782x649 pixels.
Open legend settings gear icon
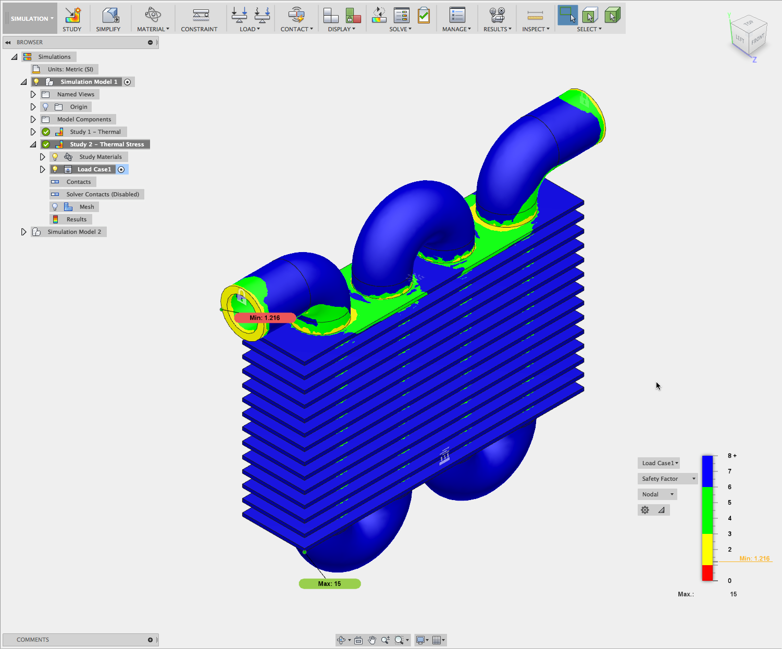click(x=645, y=510)
